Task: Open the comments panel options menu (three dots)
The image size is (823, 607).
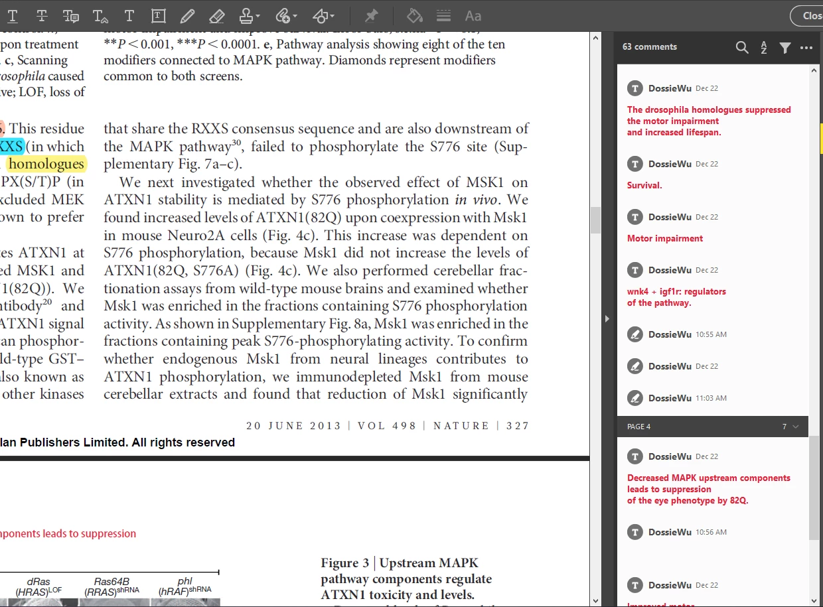Action: click(x=806, y=47)
